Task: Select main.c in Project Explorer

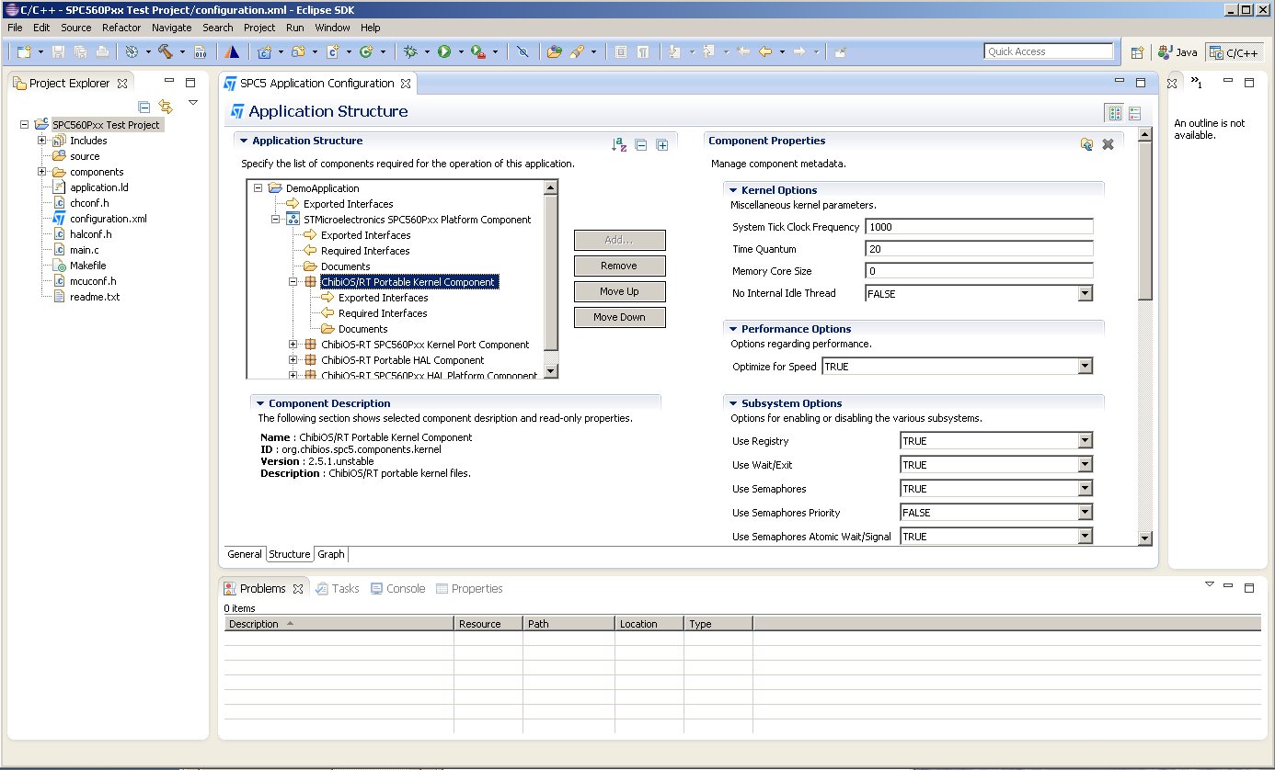Action: coord(84,250)
